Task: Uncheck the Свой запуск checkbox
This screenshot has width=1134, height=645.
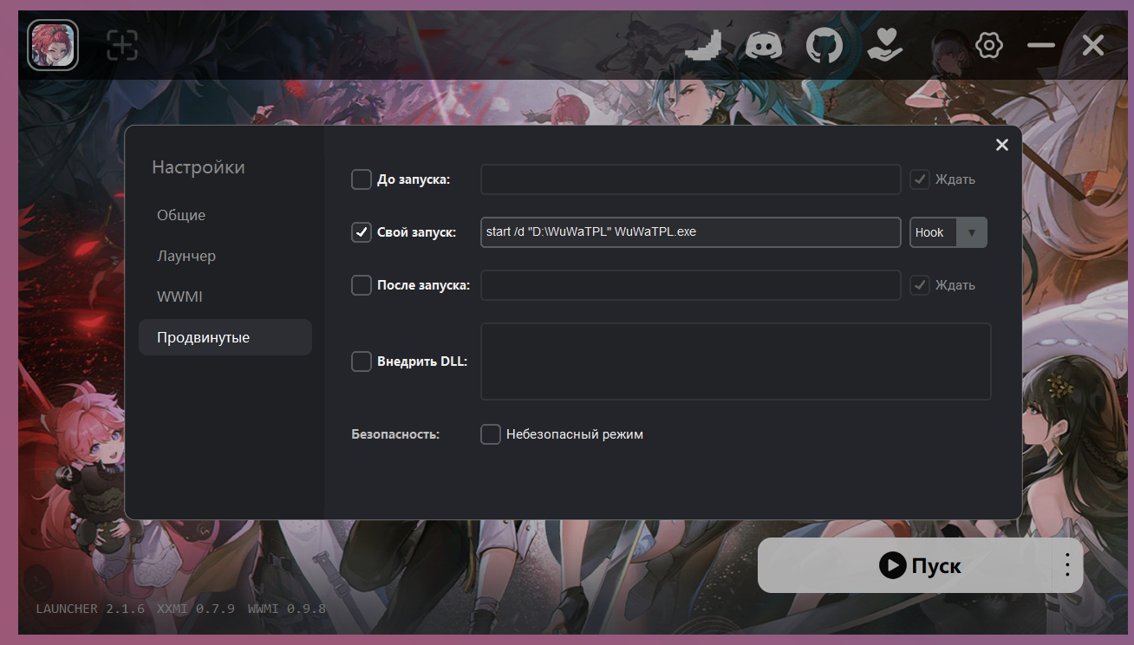Action: point(362,232)
